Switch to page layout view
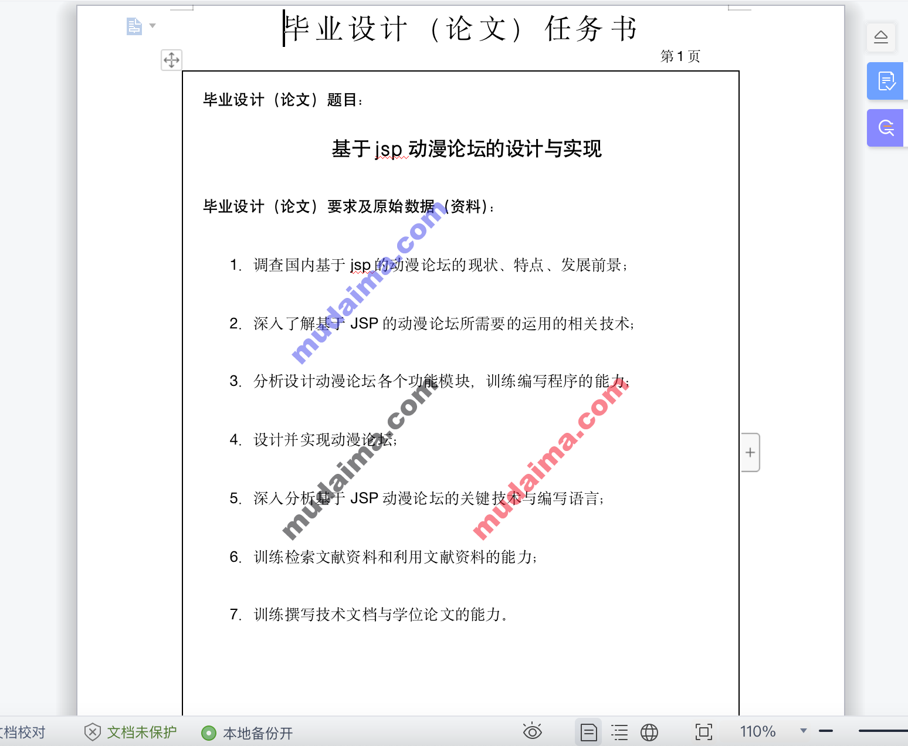 (588, 732)
